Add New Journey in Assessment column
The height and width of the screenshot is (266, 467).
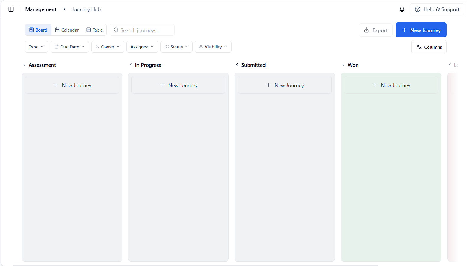72,85
